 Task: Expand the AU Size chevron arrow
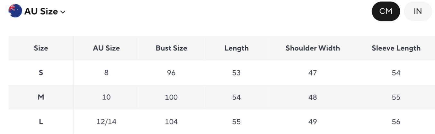click(x=63, y=12)
